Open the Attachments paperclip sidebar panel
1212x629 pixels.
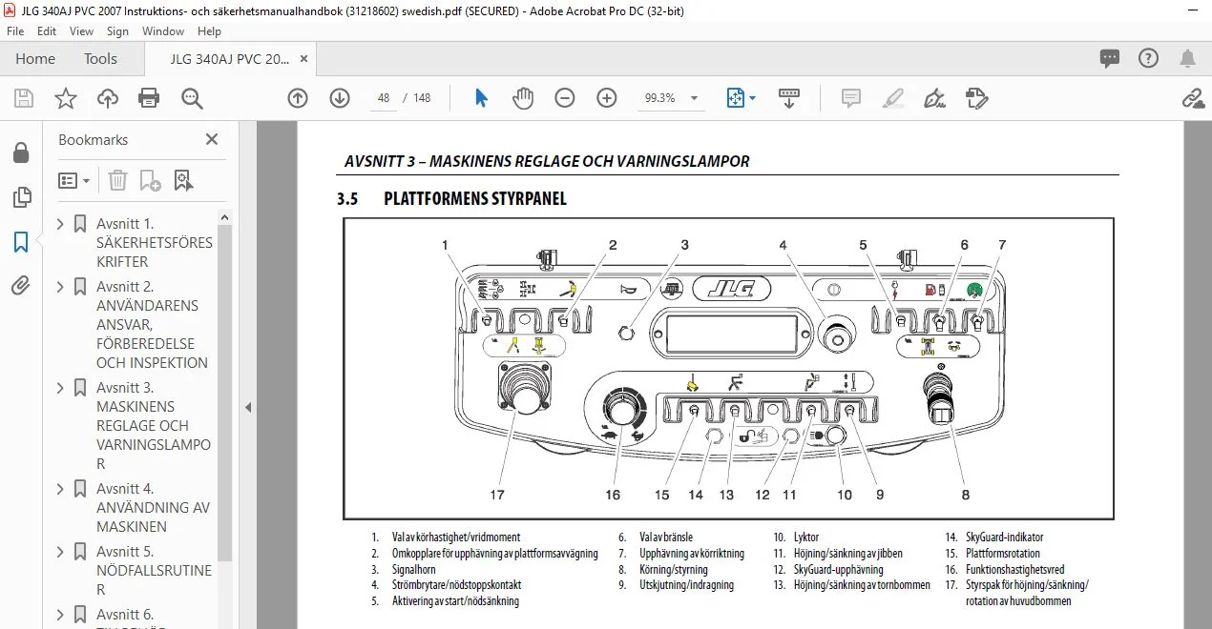pos(21,286)
